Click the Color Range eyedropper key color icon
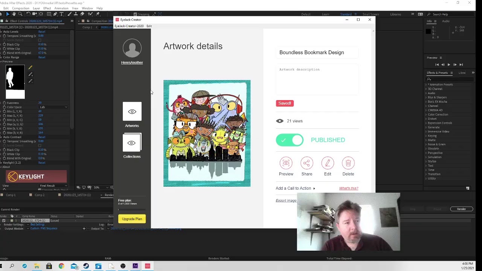This screenshot has height=271, width=482. 30,68
